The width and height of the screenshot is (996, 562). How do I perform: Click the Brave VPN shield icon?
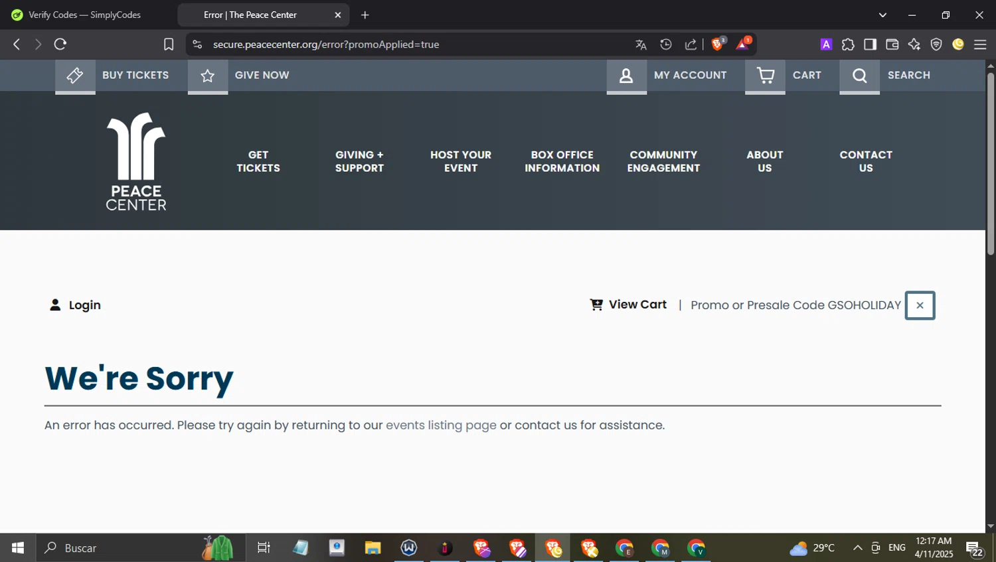(936, 44)
